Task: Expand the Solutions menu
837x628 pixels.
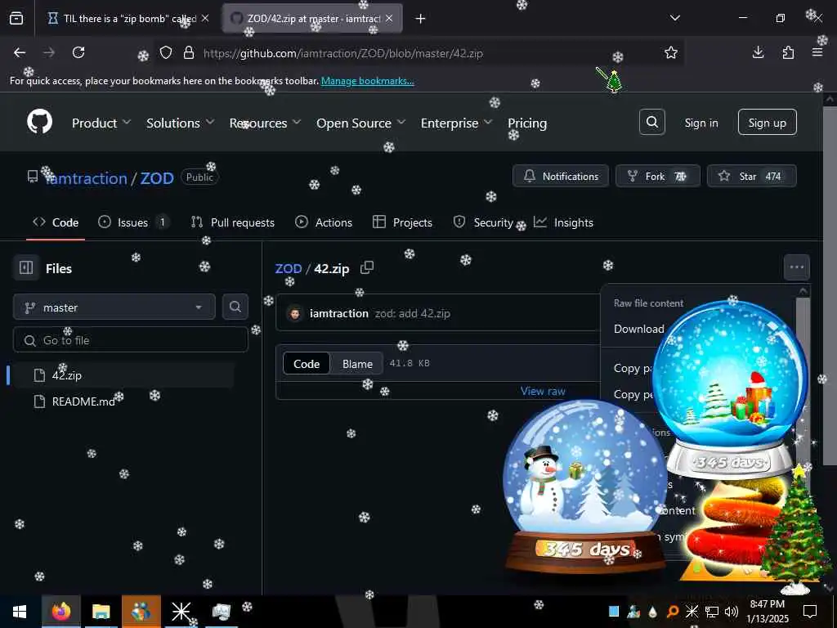Action: coord(181,123)
